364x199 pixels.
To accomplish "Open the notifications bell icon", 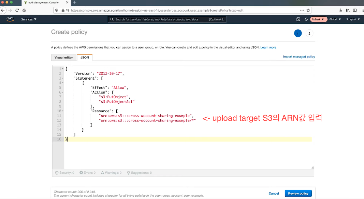I will (306, 19).
